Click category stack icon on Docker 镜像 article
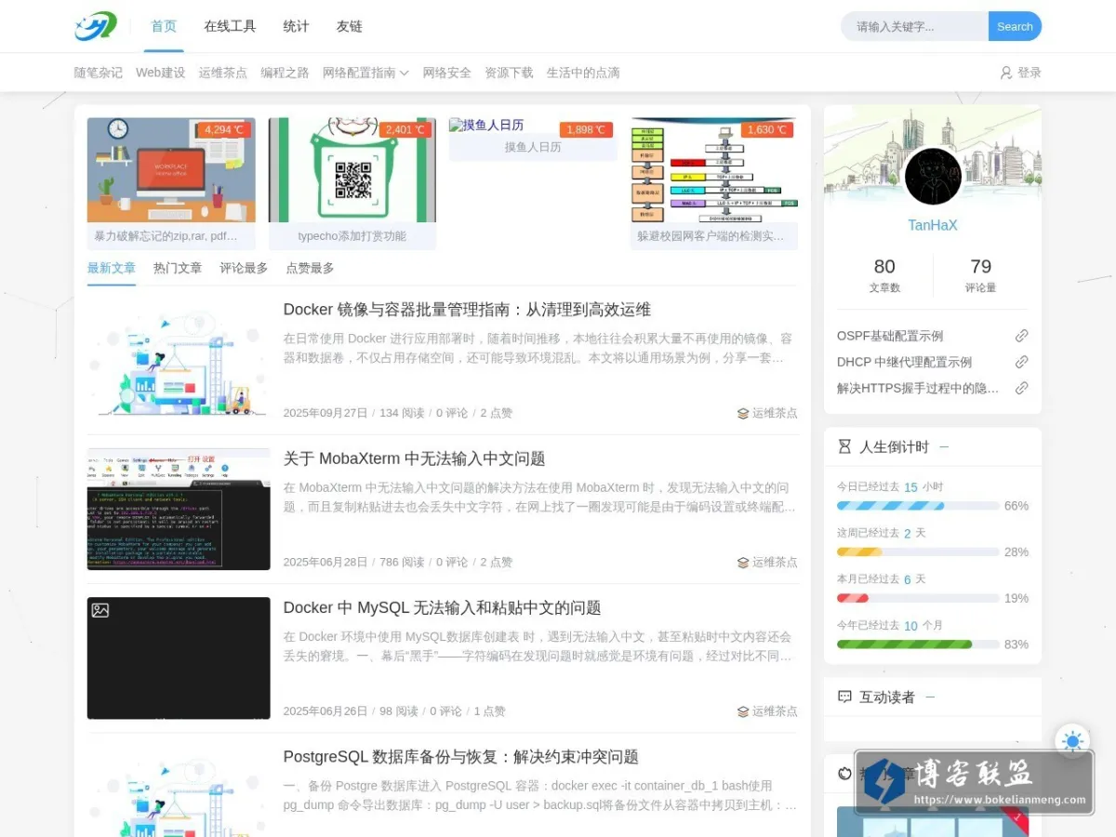 click(x=743, y=413)
